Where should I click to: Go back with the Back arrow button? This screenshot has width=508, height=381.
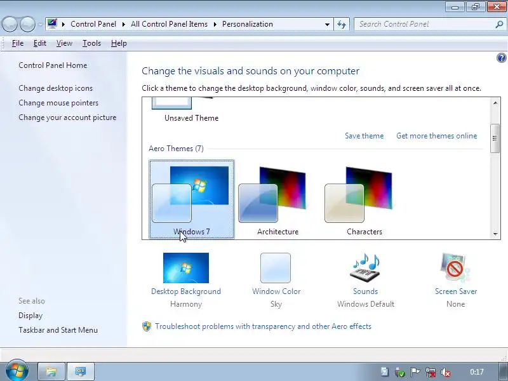[x=10, y=24]
